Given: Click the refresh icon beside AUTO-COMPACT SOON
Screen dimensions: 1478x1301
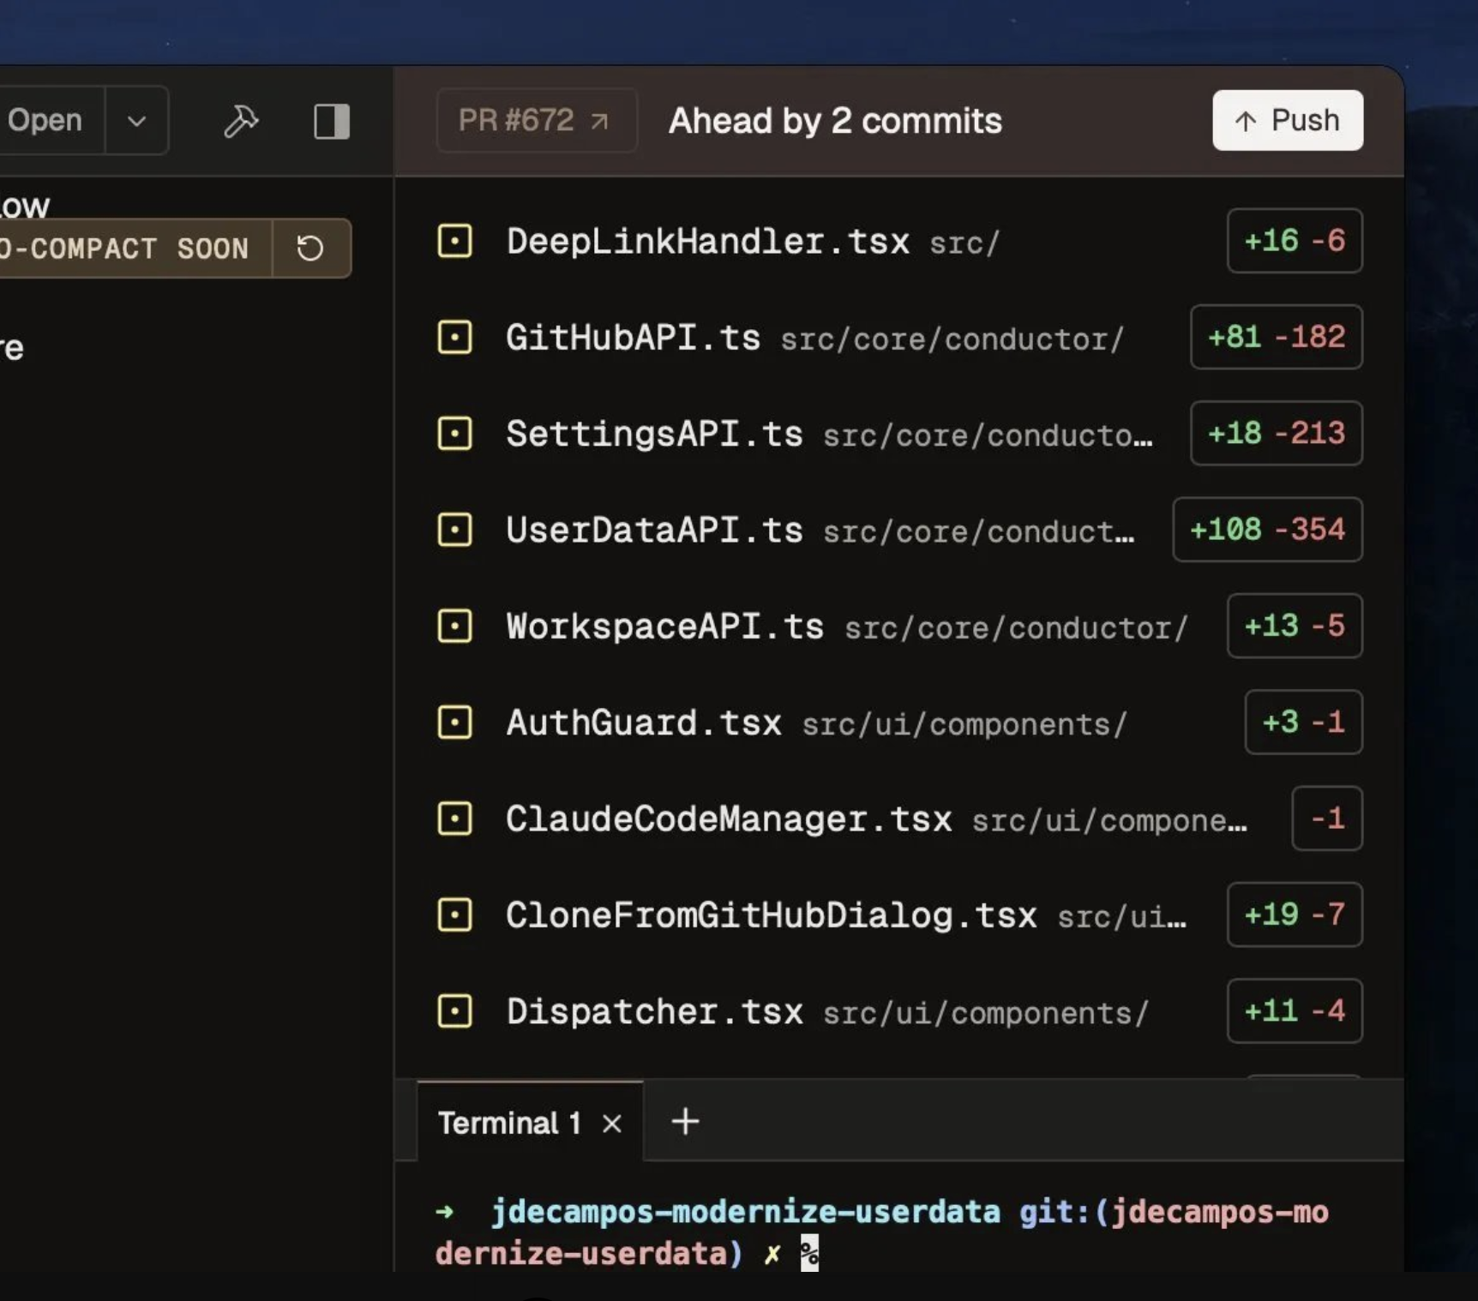Looking at the screenshot, I should coord(310,248).
